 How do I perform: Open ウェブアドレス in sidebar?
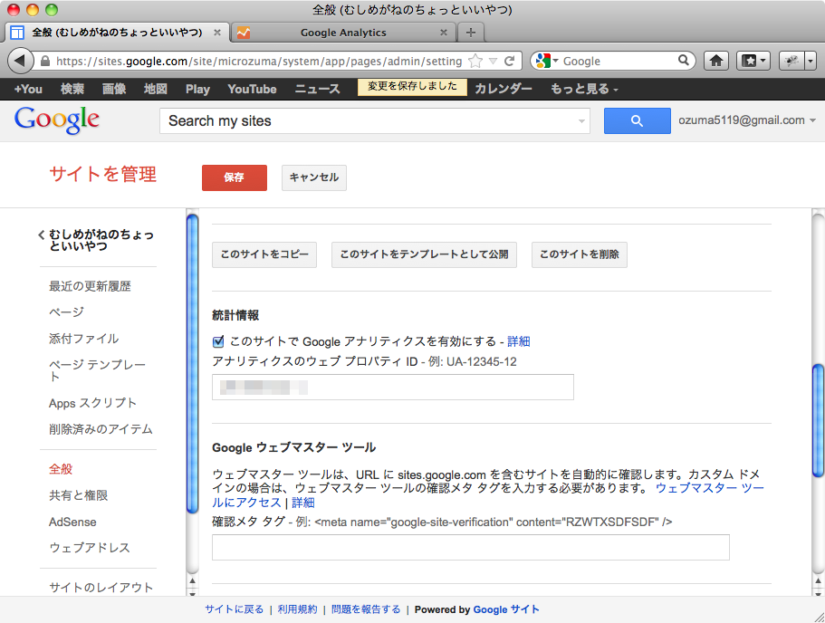[90, 548]
